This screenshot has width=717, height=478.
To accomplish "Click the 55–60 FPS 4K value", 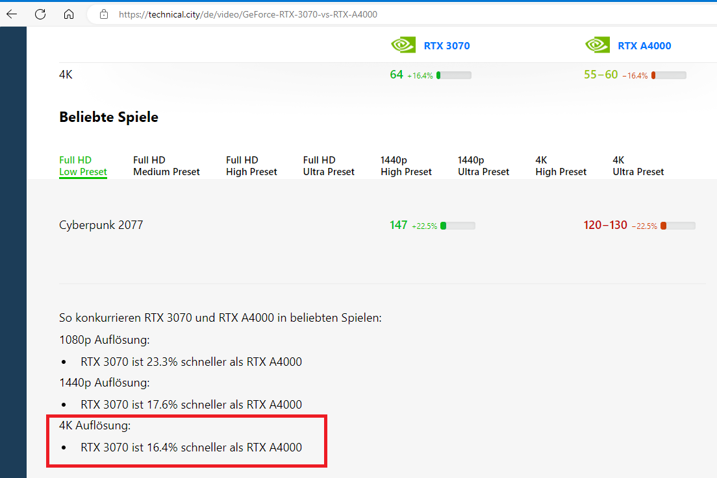I will tap(601, 75).
